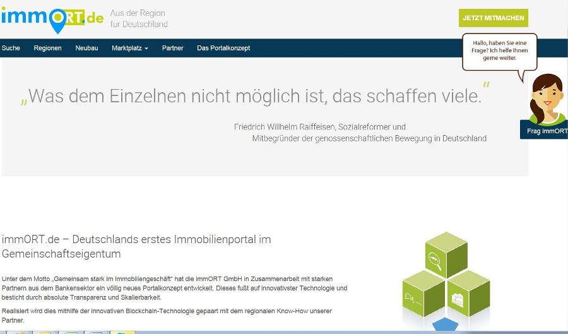
Task: Open the Partner navigation item
Action: coord(172,48)
